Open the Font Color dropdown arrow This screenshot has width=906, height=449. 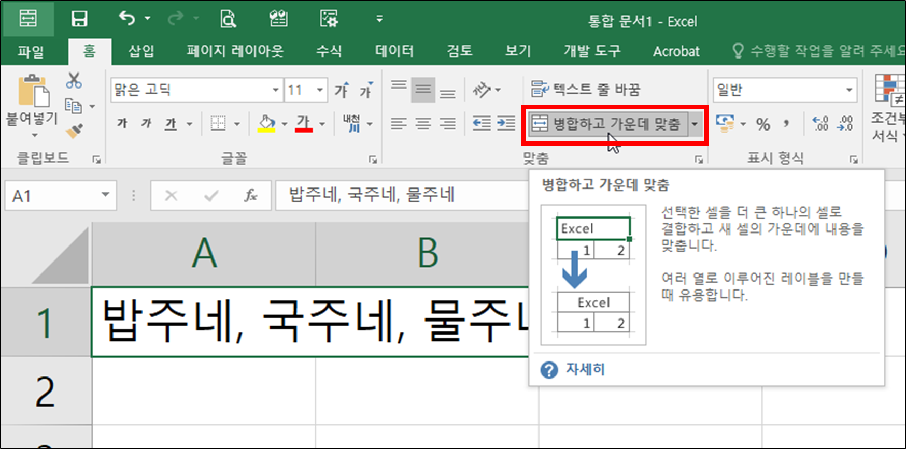click(322, 124)
